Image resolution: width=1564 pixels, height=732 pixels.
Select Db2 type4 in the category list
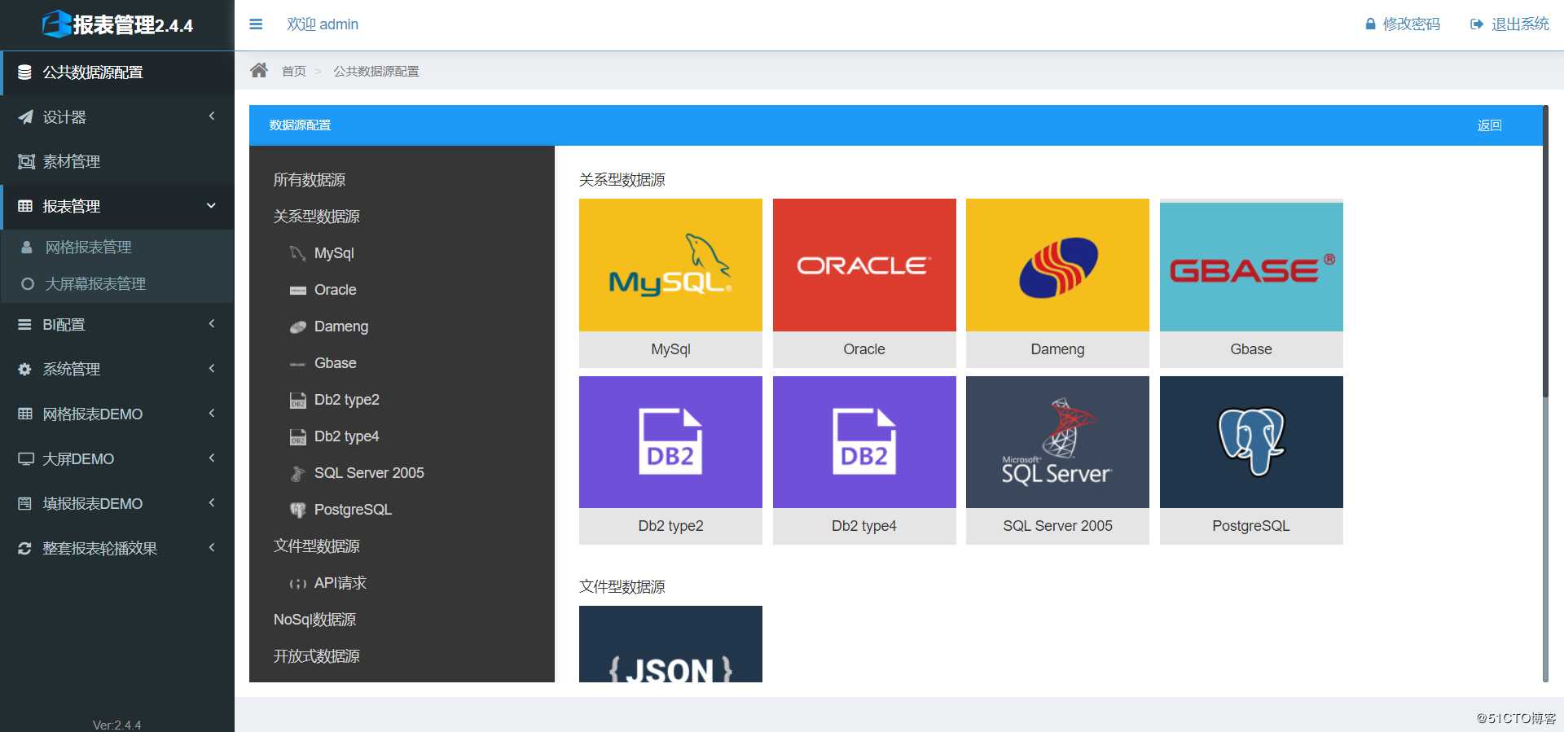pos(346,436)
